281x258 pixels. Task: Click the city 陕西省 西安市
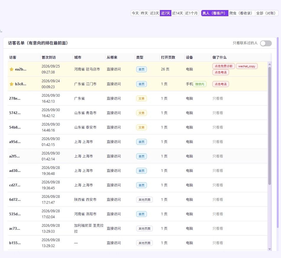85,200
